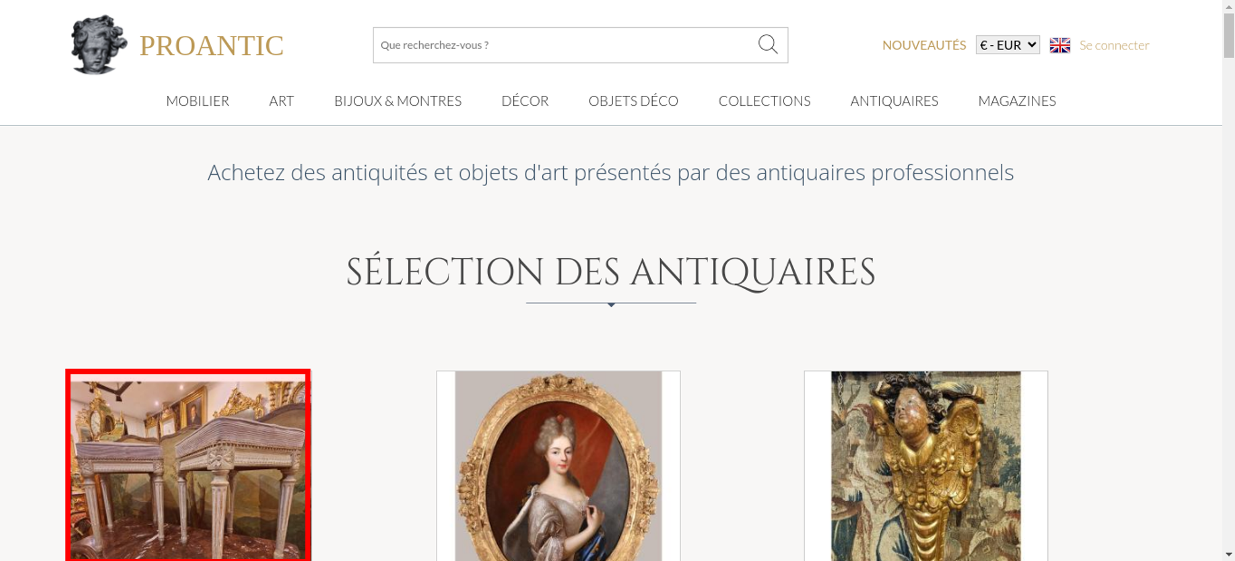
Task: Open the € - EUR currency dropdown
Action: point(1008,45)
